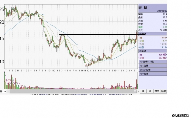
Task: Click the stock name 泰藝
Action: tap(143, 8)
